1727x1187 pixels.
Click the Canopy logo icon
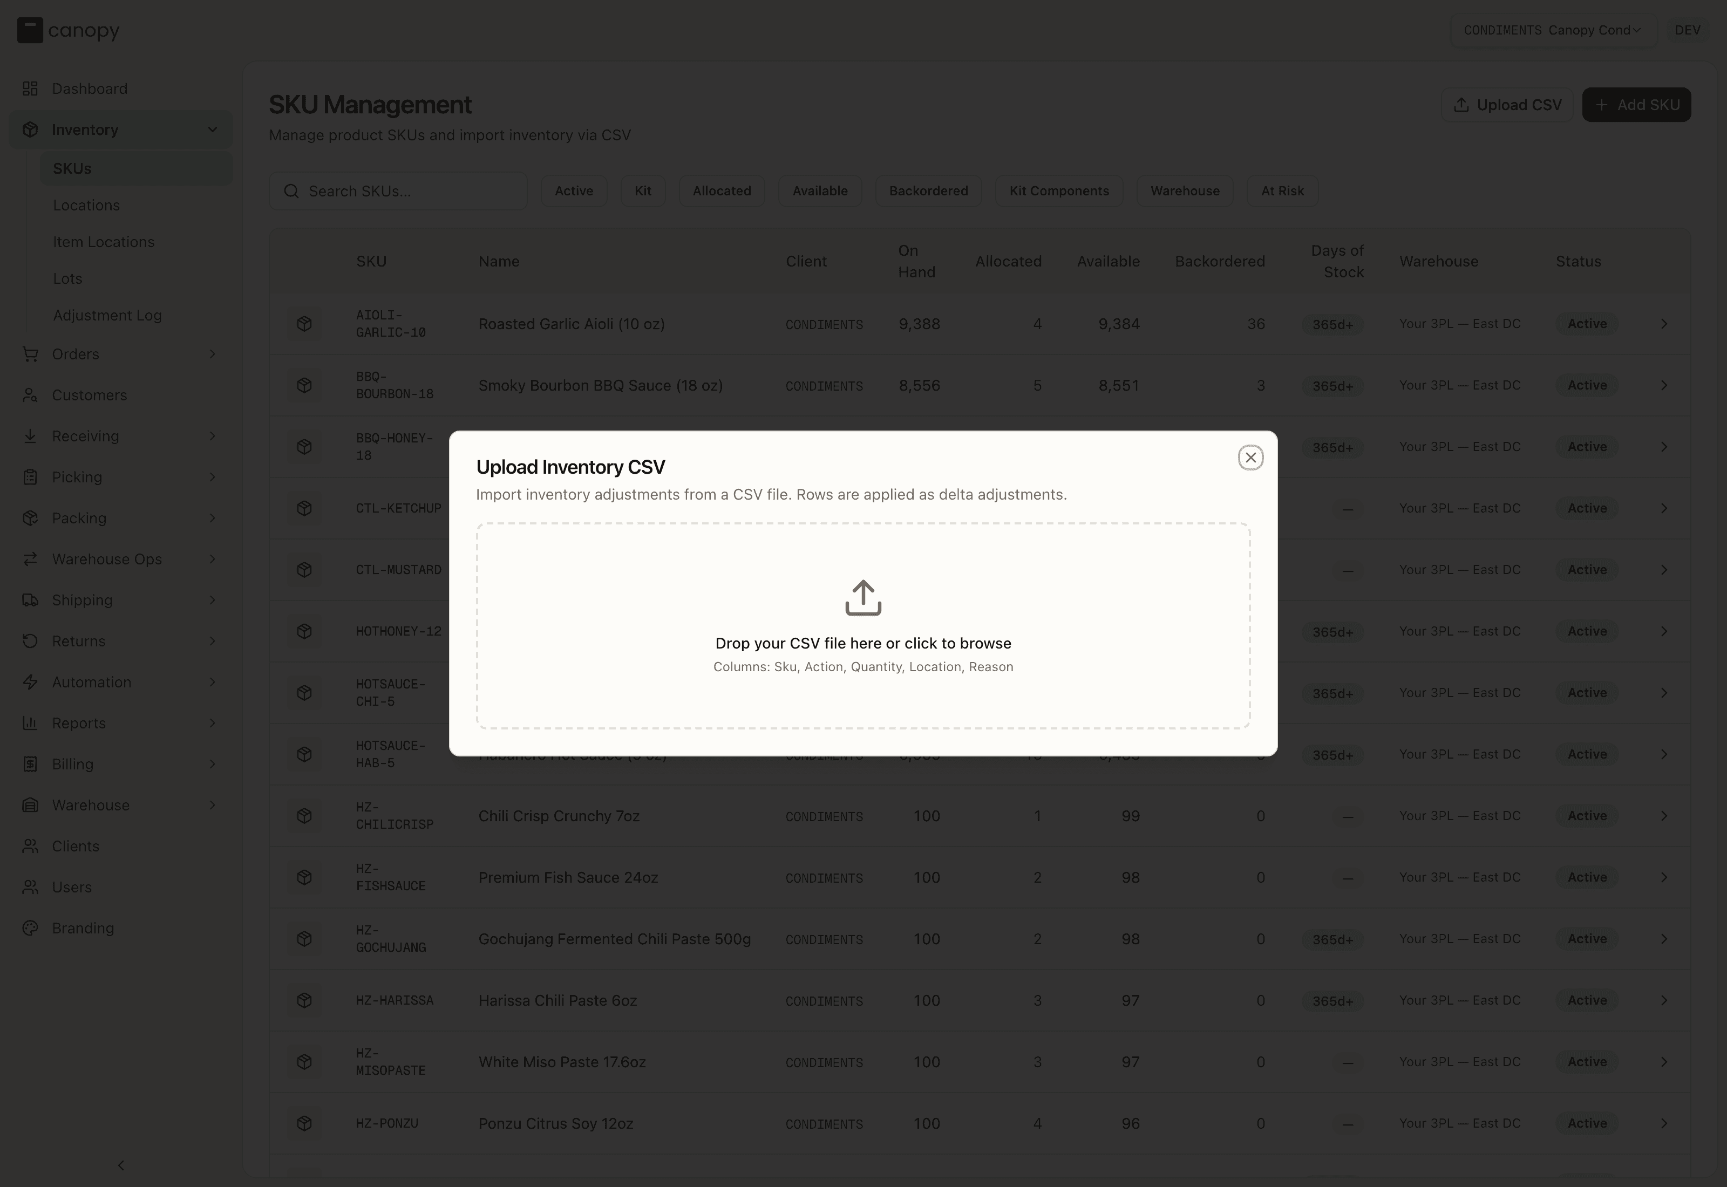(x=30, y=31)
